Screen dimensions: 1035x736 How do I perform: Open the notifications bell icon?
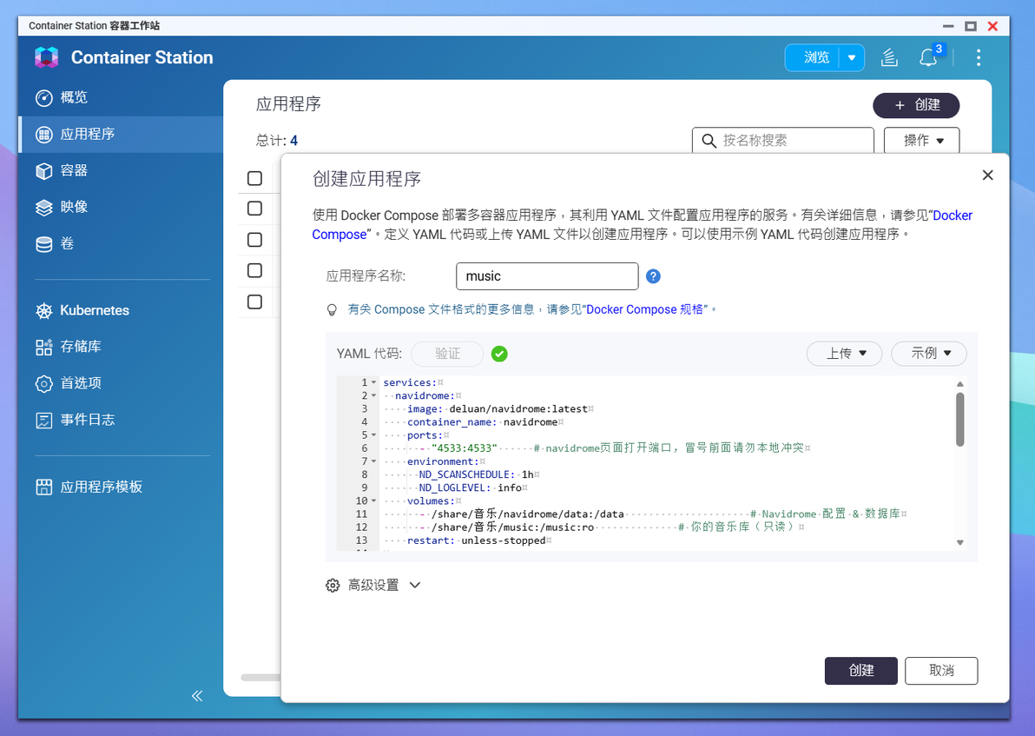pyautogui.click(x=928, y=57)
